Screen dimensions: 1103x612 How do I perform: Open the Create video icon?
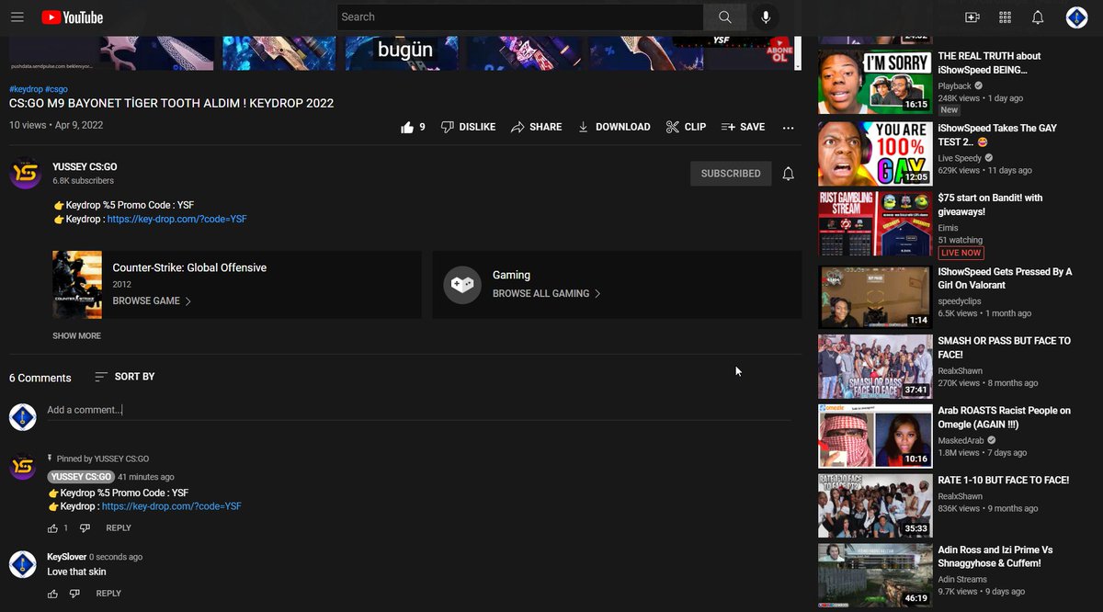coord(972,17)
